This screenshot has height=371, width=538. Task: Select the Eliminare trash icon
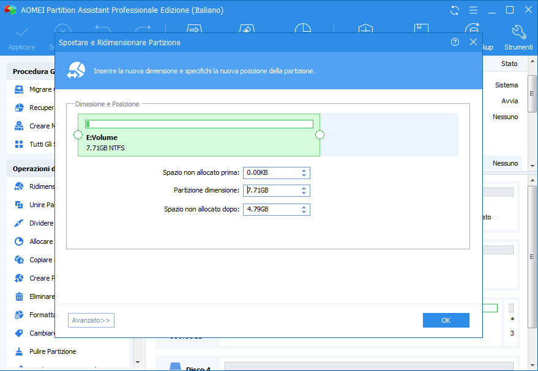click(19, 296)
